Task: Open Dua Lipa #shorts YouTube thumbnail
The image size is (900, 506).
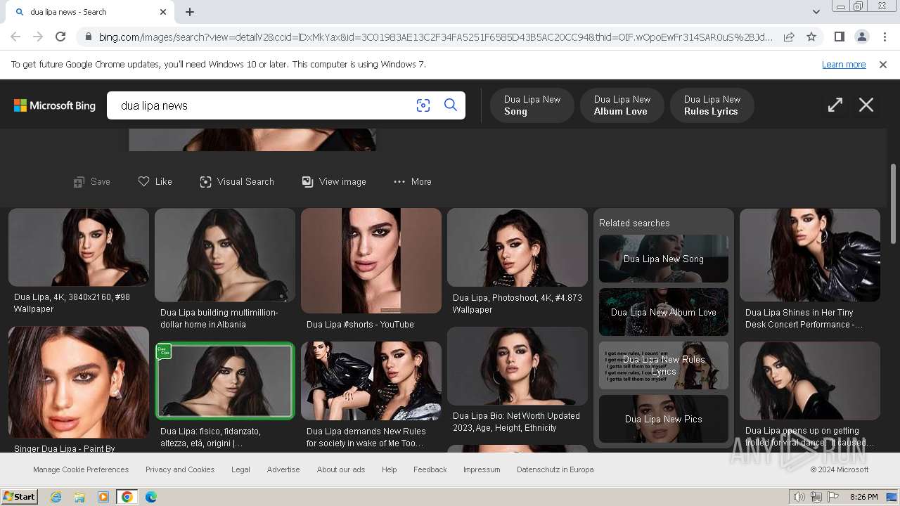Action: (371, 261)
